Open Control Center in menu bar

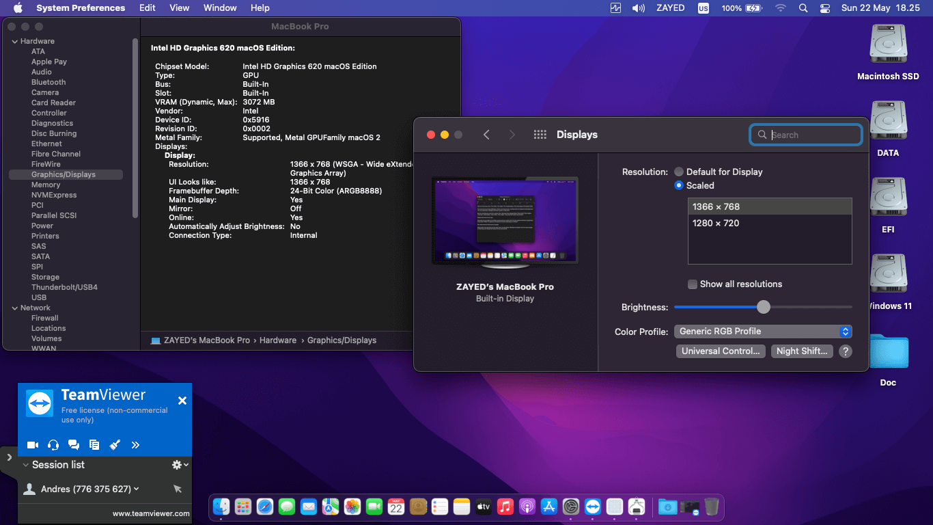[x=824, y=8]
